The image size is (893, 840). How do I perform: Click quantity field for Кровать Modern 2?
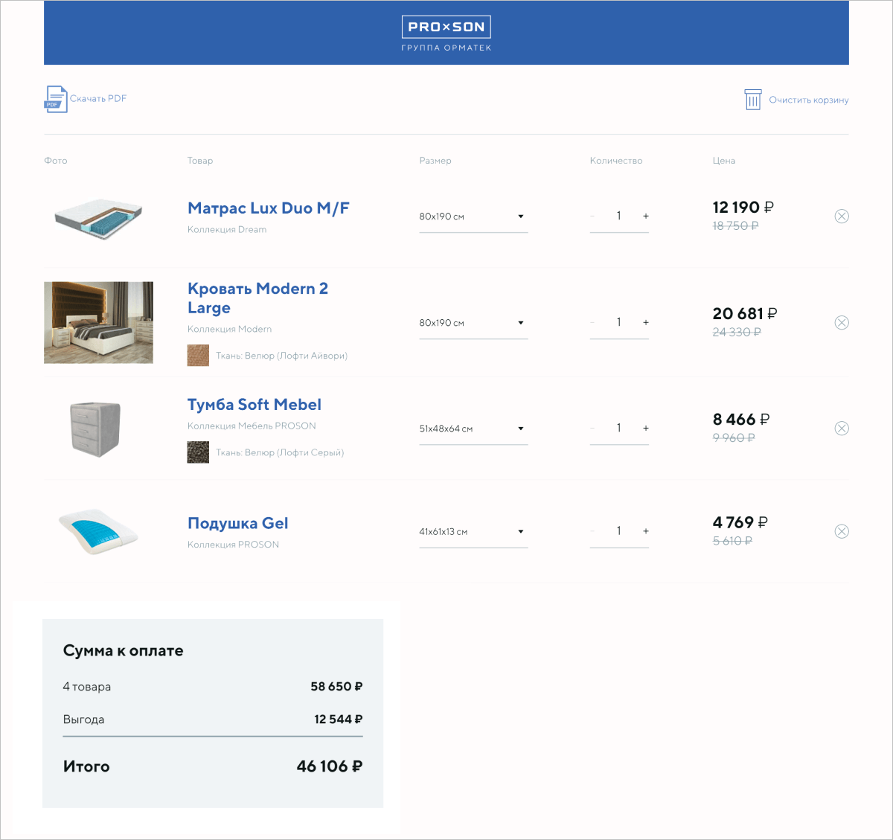619,322
